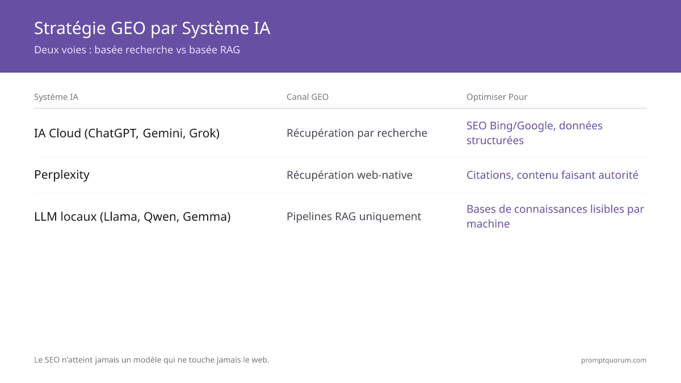Click cell 'Pipelines RAG uniquement'
The height and width of the screenshot is (383, 681).
pos(354,217)
